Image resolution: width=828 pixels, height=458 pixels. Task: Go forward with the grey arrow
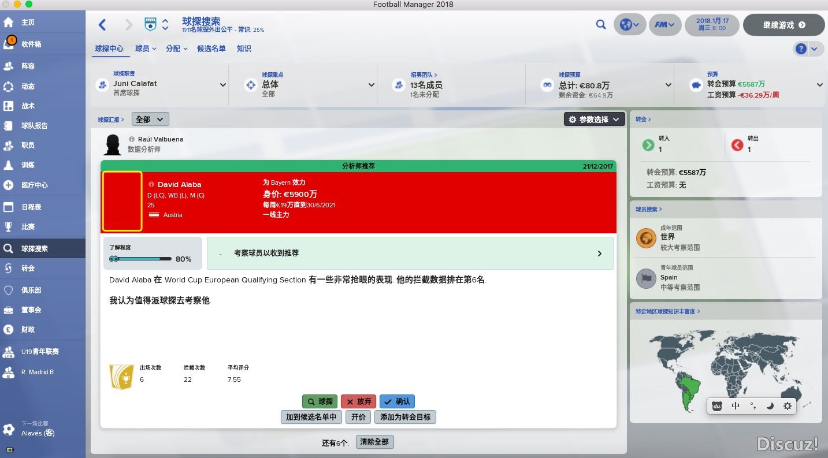[129, 24]
